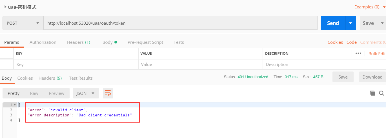The width and height of the screenshot is (386, 138).
Task: Open the Tests tab
Action: (179, 42)
